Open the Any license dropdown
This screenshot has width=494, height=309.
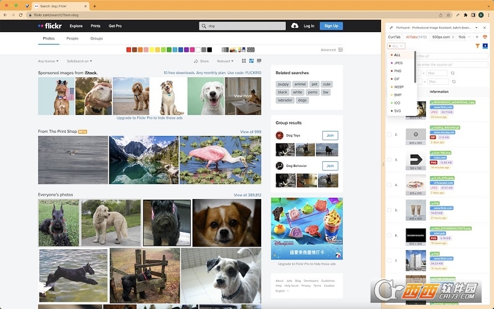48,61
